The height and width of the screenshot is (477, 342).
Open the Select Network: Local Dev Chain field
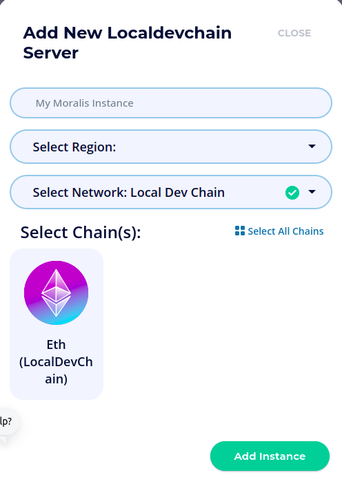[171, 192]
